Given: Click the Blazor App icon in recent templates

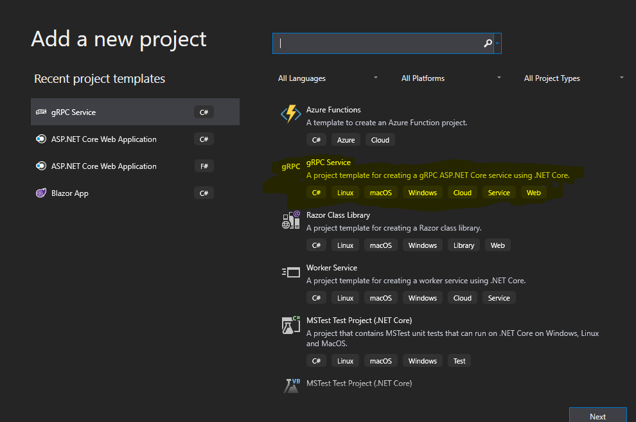Looking at the screenshot, I should 41,193.
